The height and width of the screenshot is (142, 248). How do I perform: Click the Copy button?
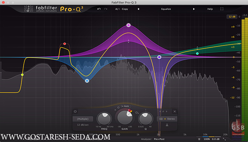click(x=125, y=9)
